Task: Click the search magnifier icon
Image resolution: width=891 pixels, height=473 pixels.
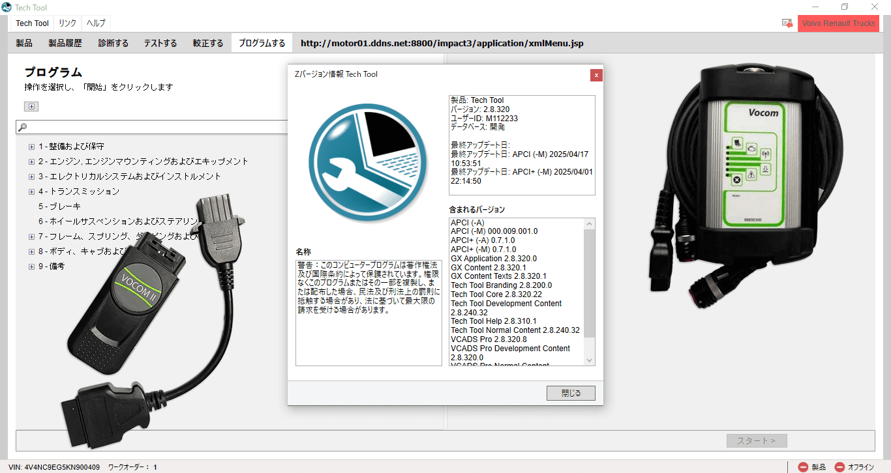Action: click(x=23, y=127)
